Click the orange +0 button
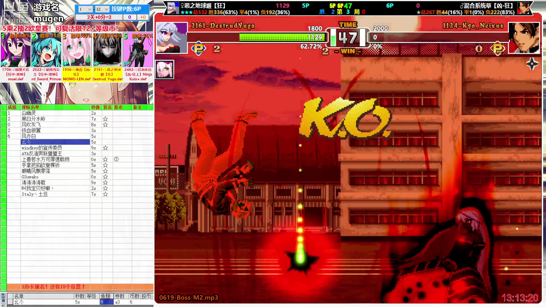Viewport: 546px width, 307px height. (x=143, y=17)
